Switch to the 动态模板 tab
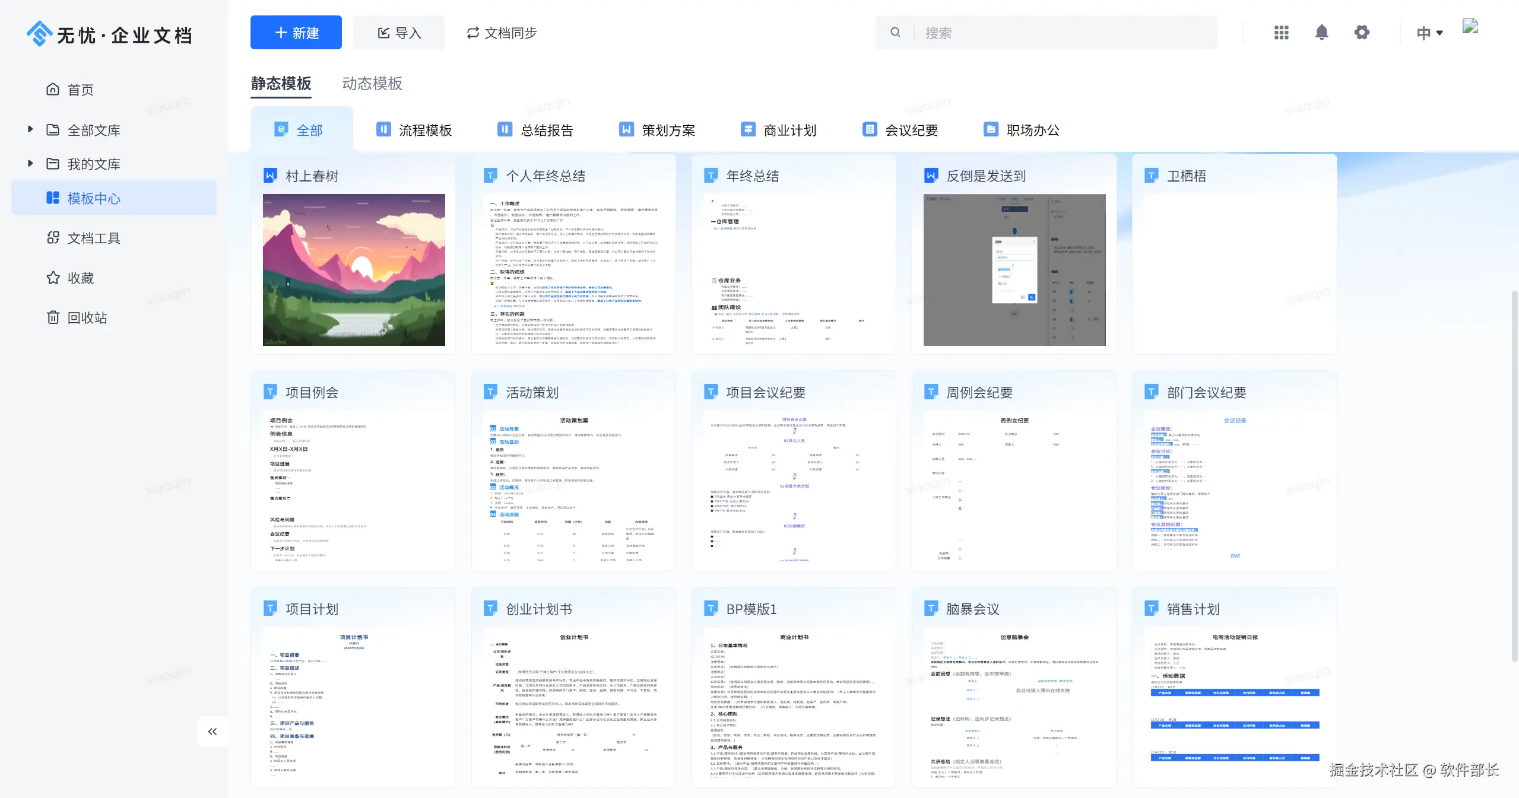This screenshot has height=798, width=1519. point(372,84)
